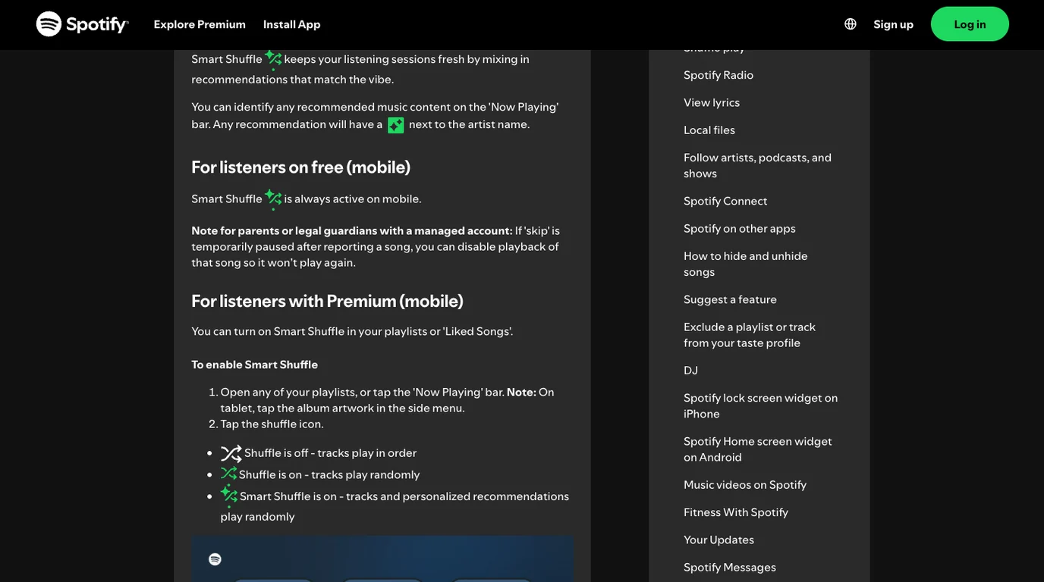Click the 'To enable Smart Shuffle' subheading
The height and width of the screenshot is (582, 1044).
click(254, 365)
